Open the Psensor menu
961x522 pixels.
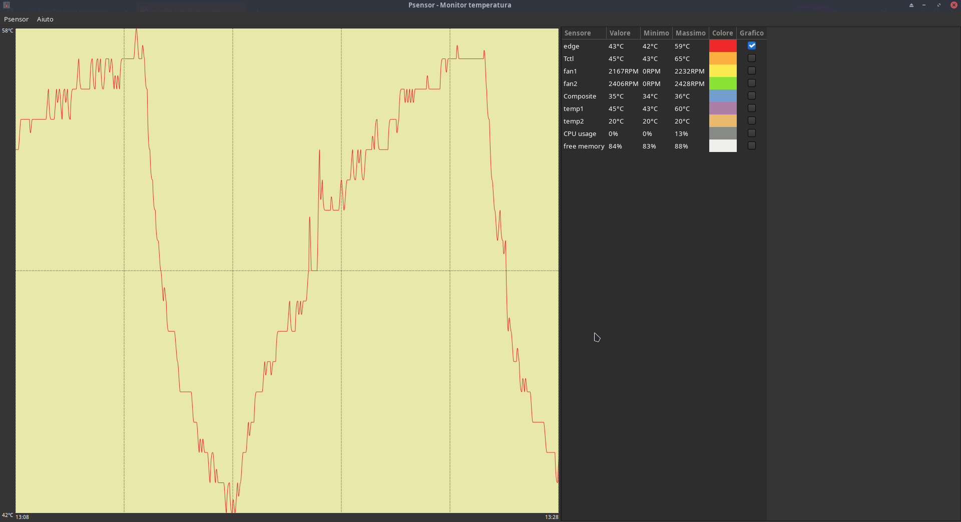point(16,19)
